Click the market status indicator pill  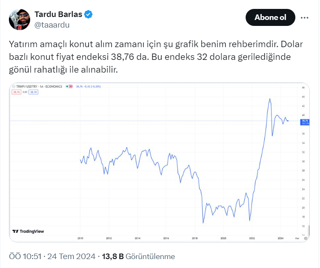[x=69, y=87]
